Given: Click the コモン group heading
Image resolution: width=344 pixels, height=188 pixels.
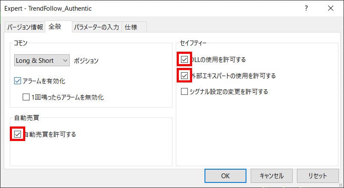Looking at the screenshot, I should [x=21, y=43].
